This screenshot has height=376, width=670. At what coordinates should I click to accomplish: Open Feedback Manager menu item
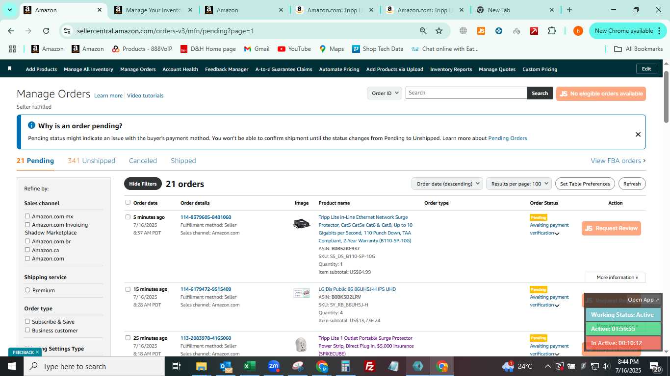click(x=227, y=69)
